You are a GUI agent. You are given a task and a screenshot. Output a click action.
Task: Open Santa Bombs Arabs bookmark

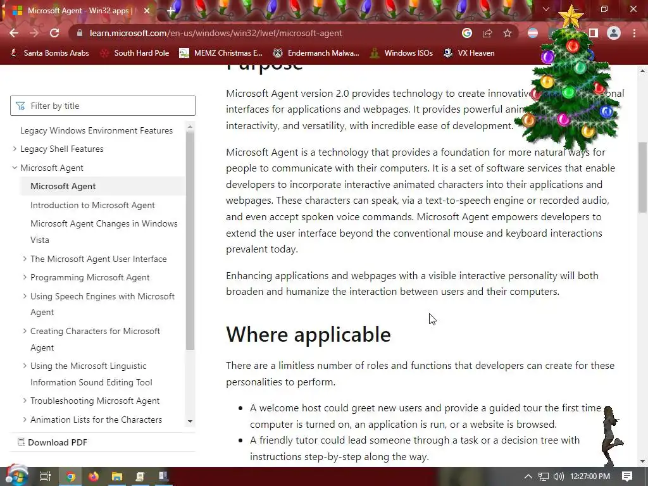pyautogui.click(x=49, y=53)
